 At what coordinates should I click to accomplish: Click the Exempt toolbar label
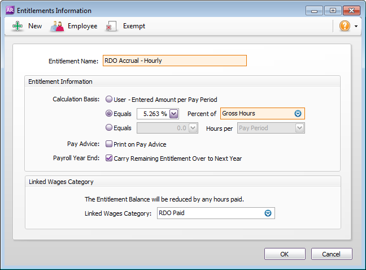click(134, 26)
